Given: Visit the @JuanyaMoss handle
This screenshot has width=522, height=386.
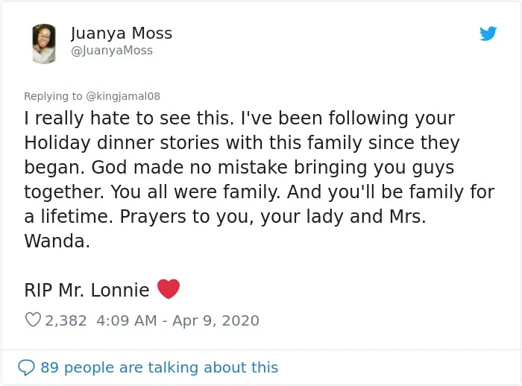Looking at the screenshot, I should coord(112,51).
